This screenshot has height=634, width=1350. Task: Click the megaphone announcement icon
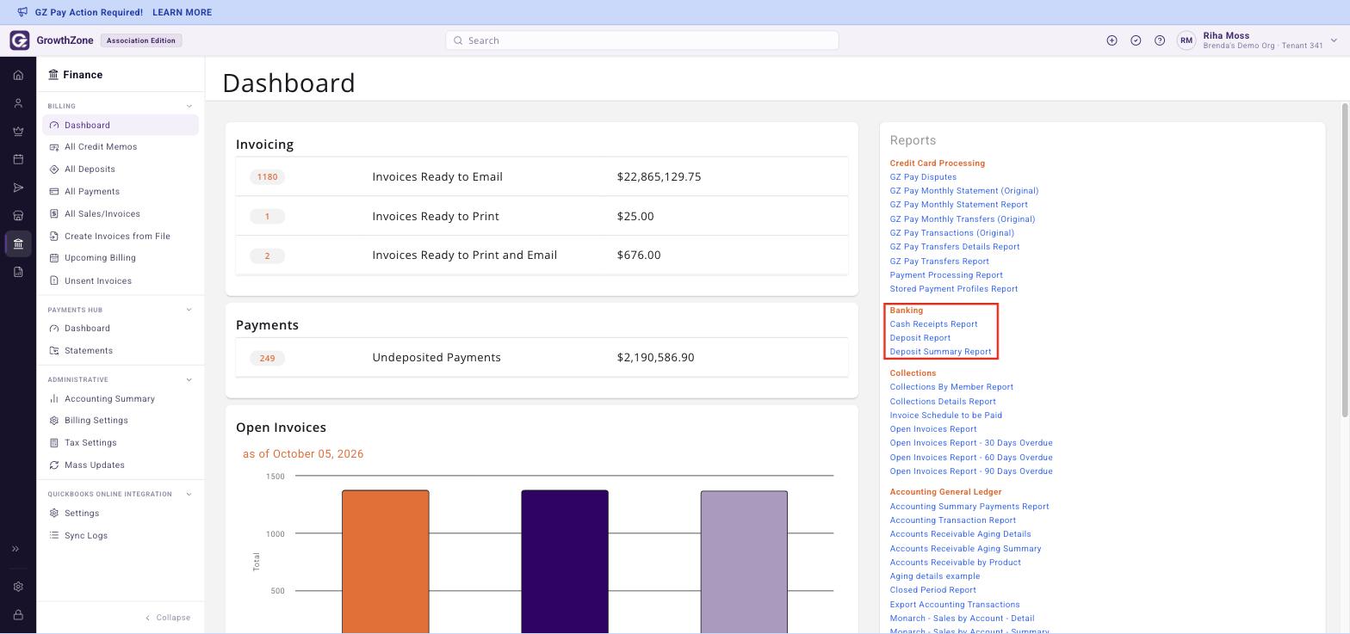(22, 12)
